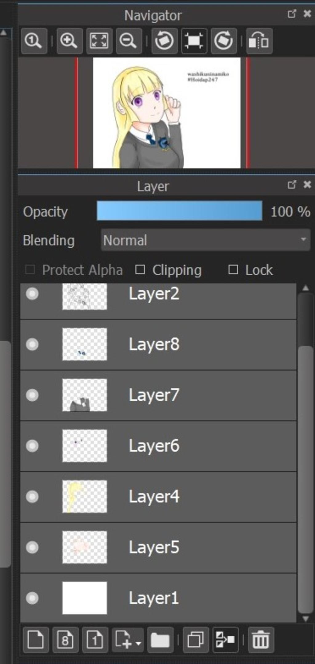Click the zoom in magnifier icon
315x664 pixels.
[x=70, y=41]
